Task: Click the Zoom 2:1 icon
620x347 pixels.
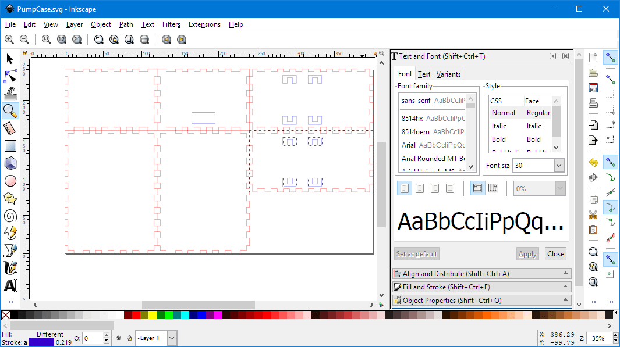Action: tap(77, 40)
